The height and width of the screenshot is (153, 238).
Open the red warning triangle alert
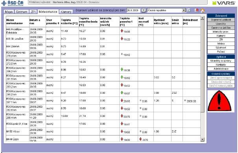(x=220, y=101)
